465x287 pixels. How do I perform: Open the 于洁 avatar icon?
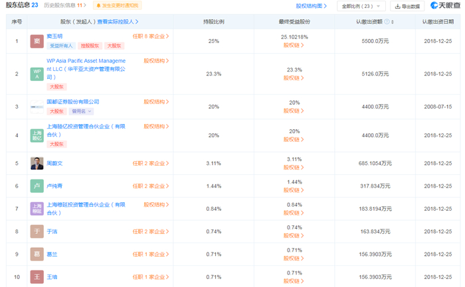click(37, 231)
